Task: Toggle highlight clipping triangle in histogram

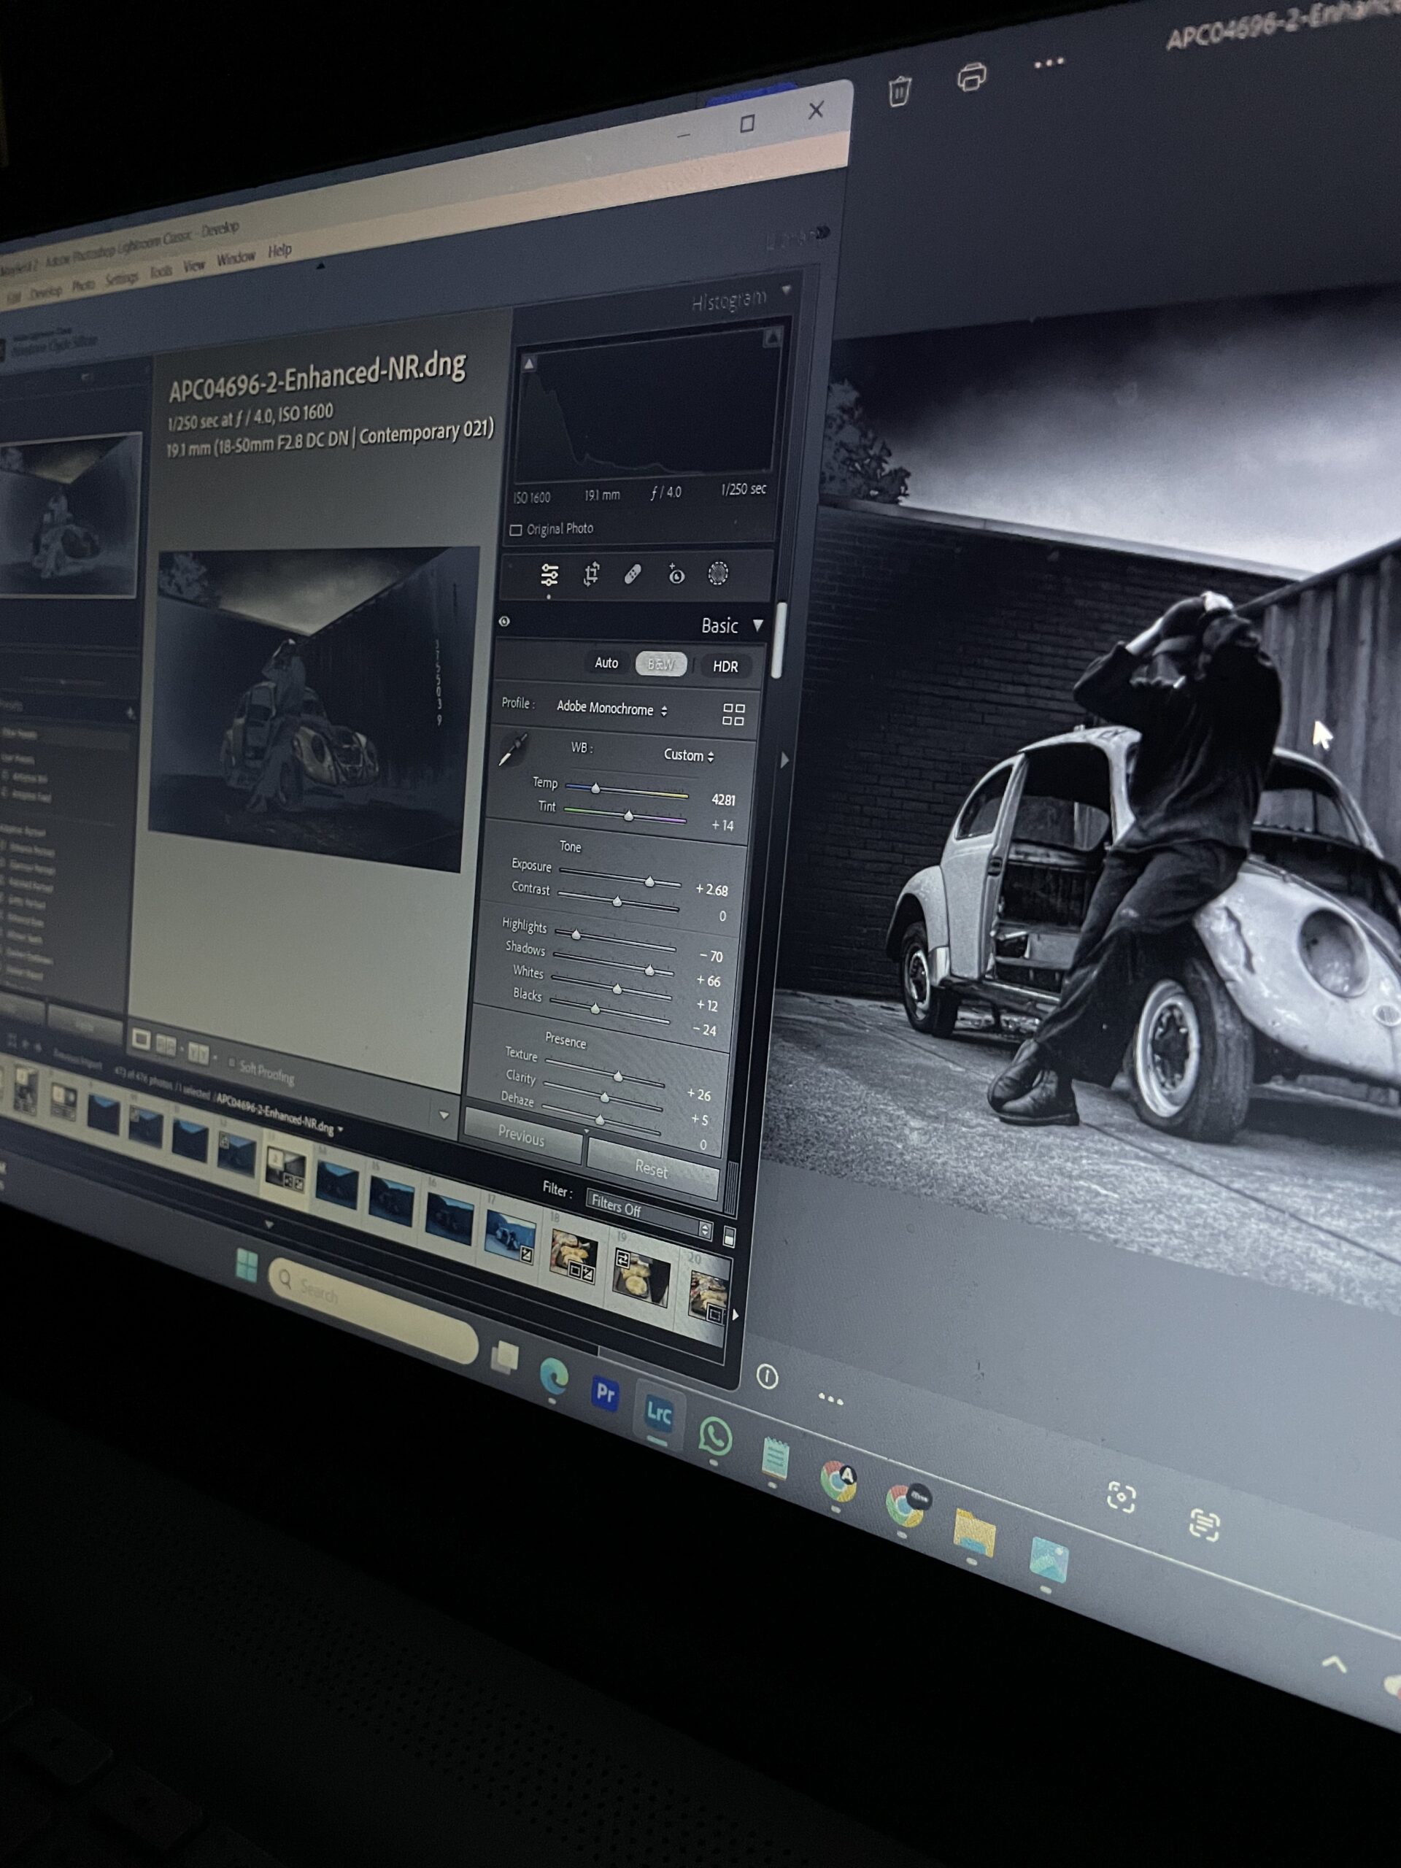Action: [x=772, y=339]
